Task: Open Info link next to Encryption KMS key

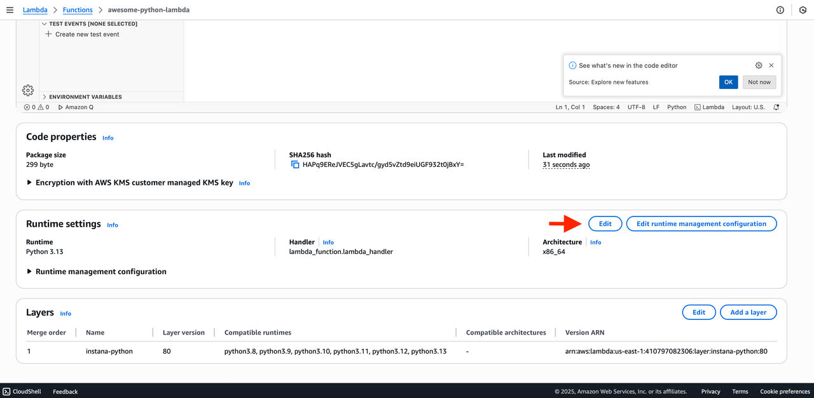Action: point(244,183)
